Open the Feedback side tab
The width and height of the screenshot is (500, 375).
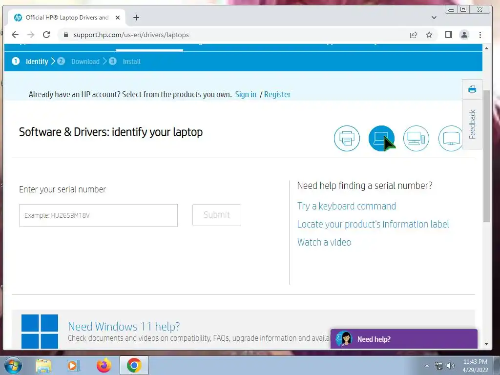click(472, 124)
